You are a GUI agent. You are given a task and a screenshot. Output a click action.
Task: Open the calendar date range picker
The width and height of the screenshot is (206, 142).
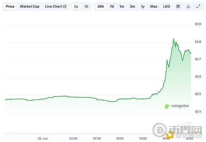[178, 7]
